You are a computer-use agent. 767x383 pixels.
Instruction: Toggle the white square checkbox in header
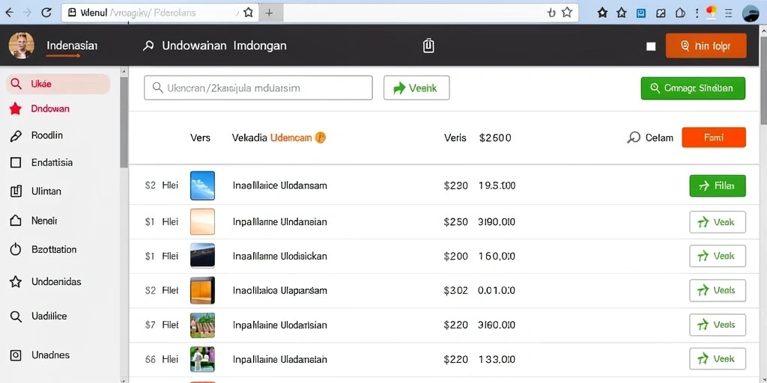click(651, 46)
